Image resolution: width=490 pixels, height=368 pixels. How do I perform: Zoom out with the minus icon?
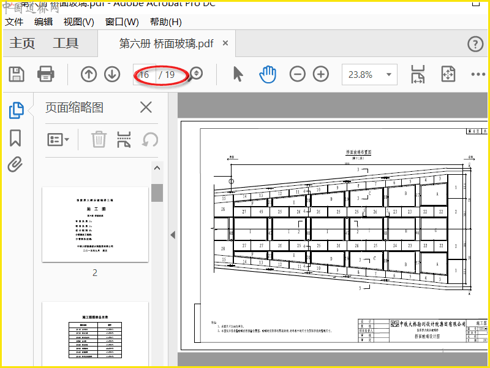(297, 74)
